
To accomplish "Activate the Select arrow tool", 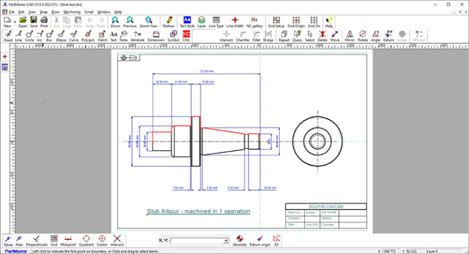I will pos(310,36).
